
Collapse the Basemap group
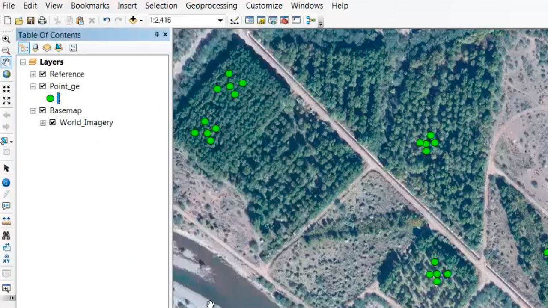click(33, 110)
